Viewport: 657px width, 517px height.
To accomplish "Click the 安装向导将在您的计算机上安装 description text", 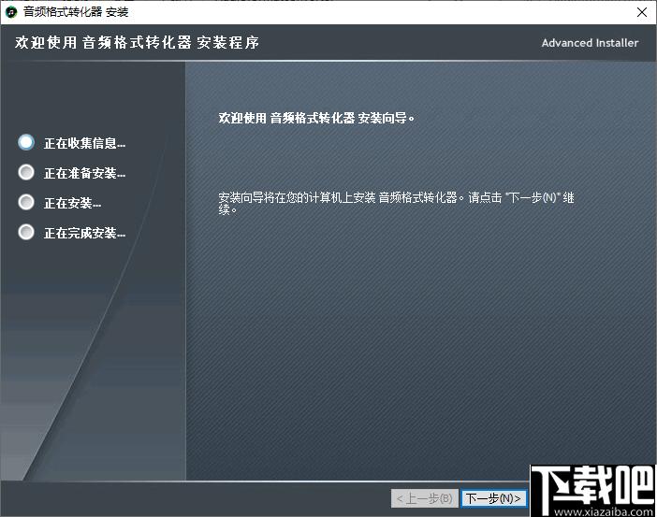I will click(x=396, y=203).
